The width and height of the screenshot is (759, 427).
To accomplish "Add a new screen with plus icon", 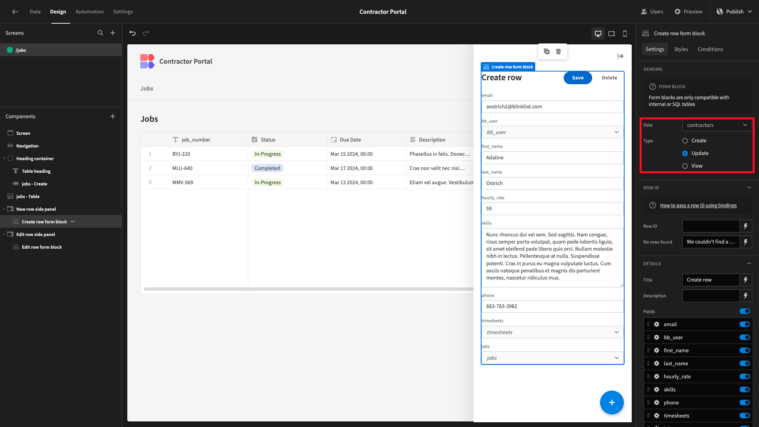I will coord(113,33).
